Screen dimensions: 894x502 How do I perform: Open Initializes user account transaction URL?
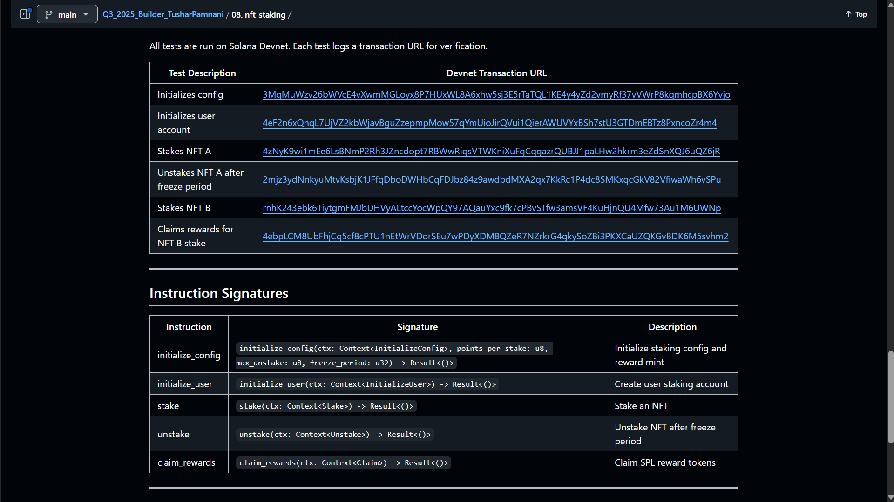(489, 123)
